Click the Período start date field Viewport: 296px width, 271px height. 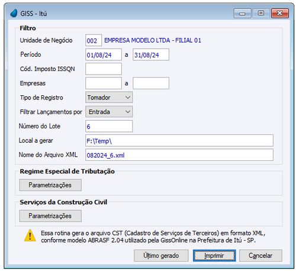[104, 54]
